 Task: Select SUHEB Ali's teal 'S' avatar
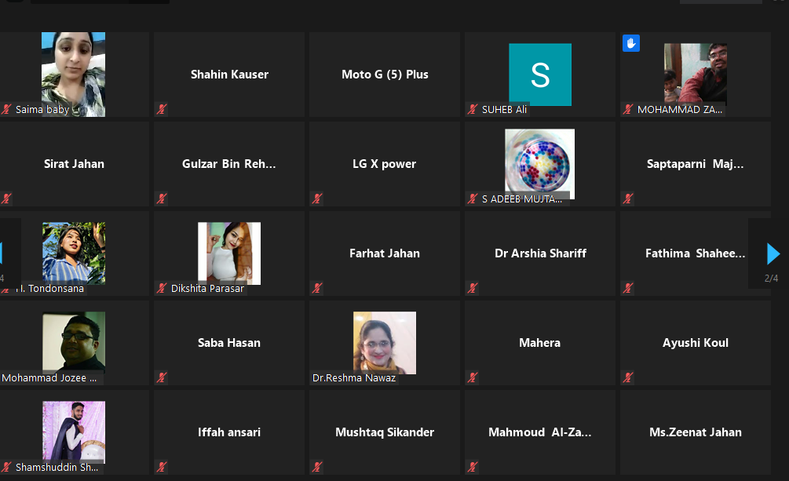pos(540,75)
